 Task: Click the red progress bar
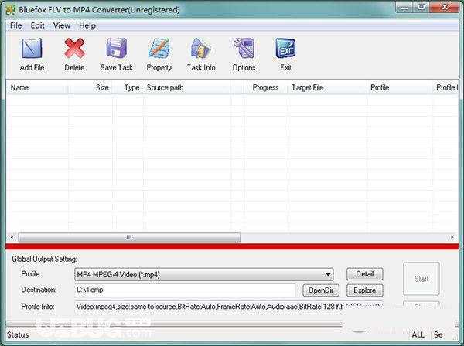coord(232,246)
